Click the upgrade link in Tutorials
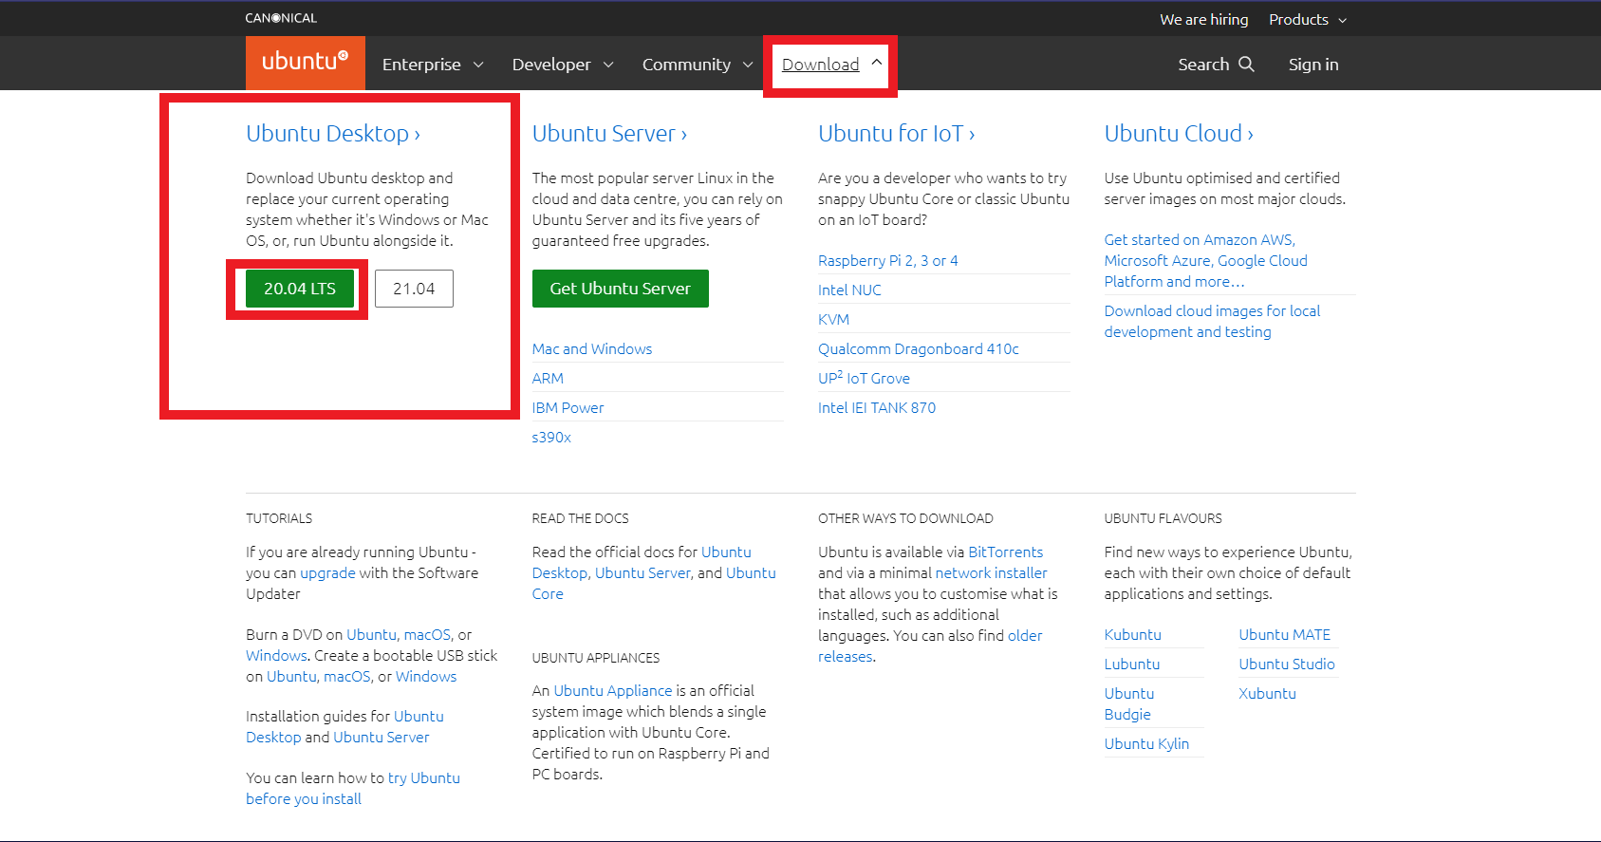Viewport: 1601px width, 842px height. point(327,573)
